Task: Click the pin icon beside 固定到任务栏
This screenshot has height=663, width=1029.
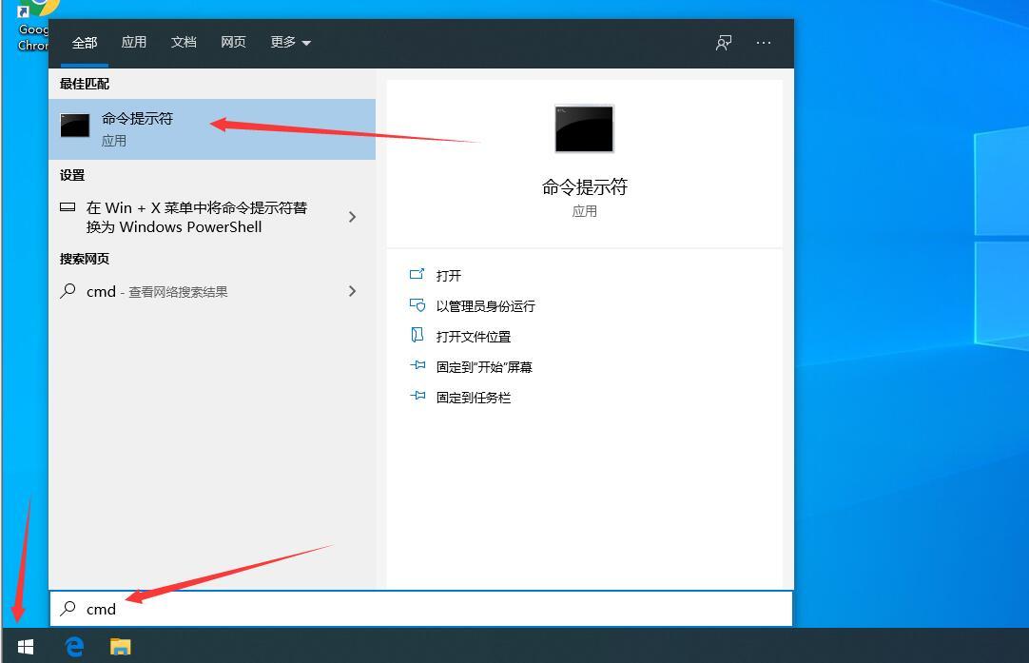Action: coord(417,396)
